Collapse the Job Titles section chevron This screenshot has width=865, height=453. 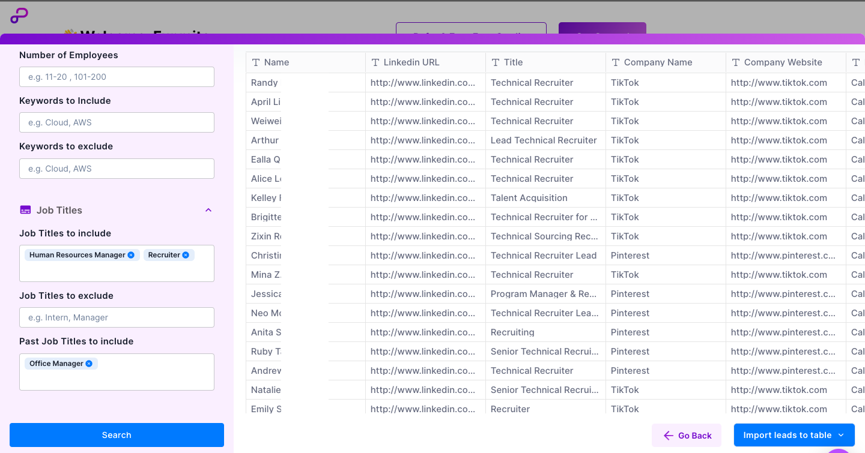pyautogui.click(x=208, y=210)
